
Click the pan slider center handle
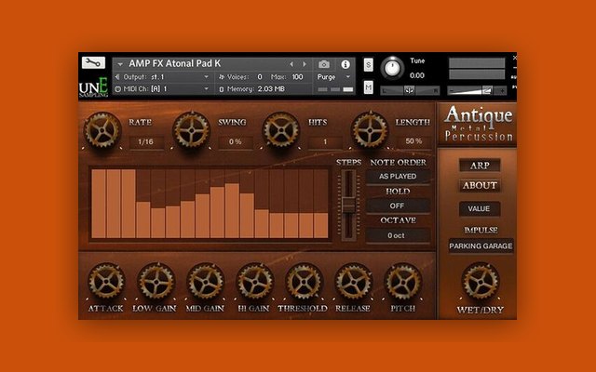pyautogui.click(x=410, y=91)
